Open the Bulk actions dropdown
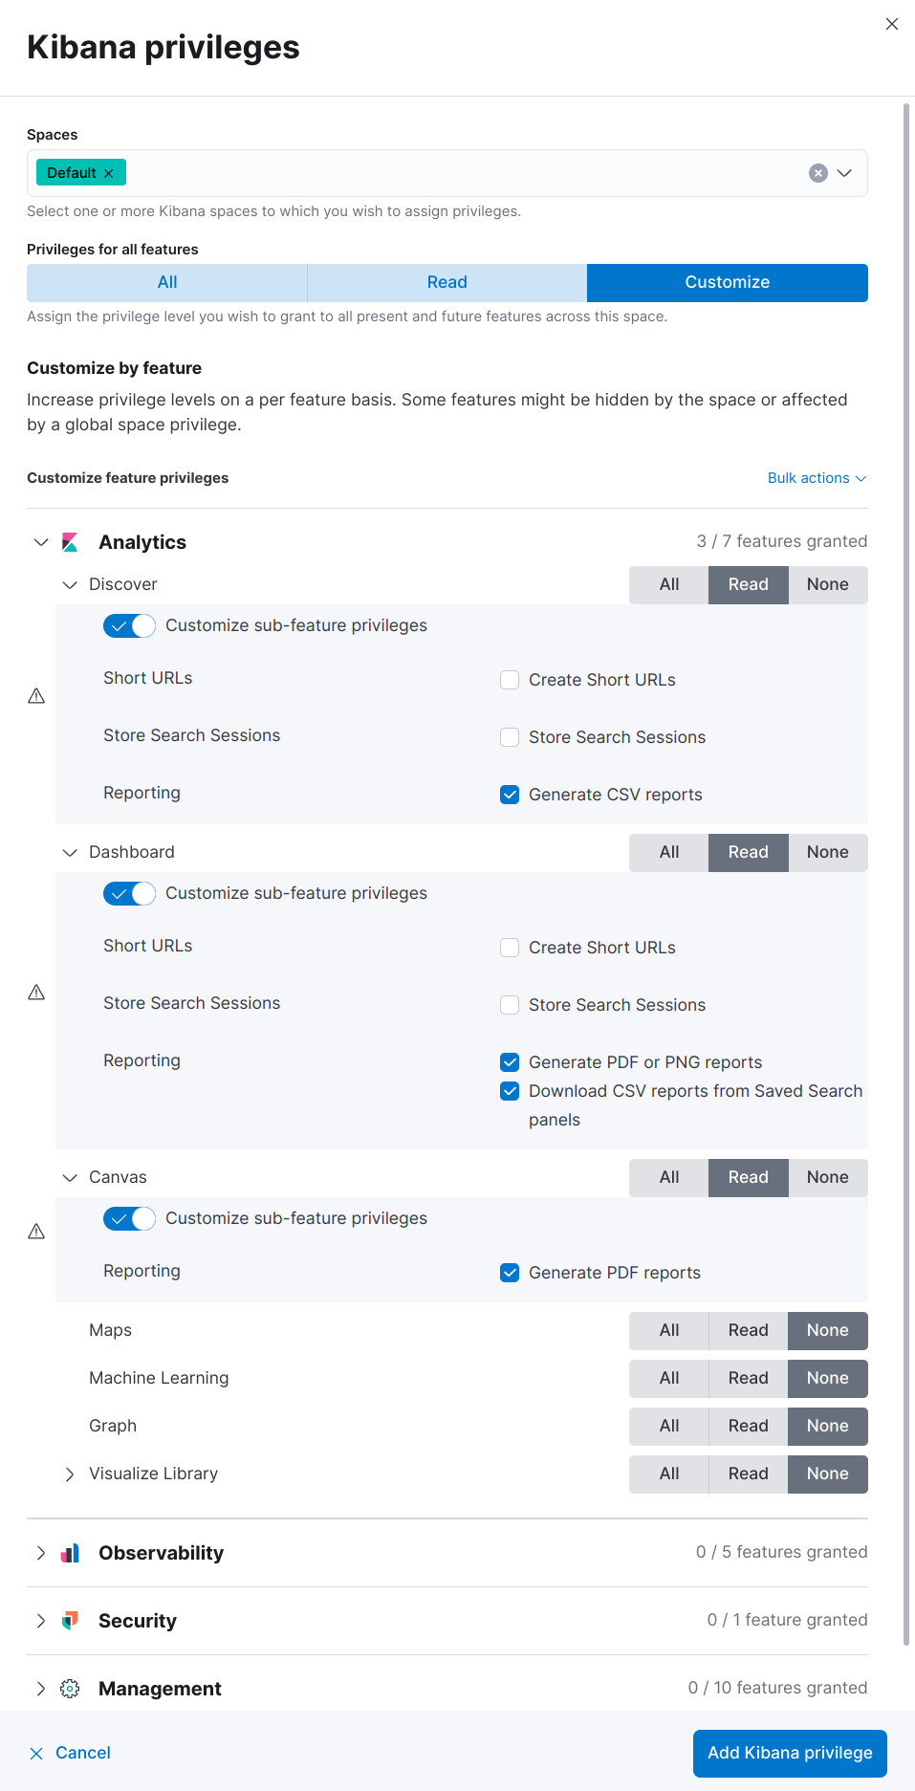Image resolution: width=915 pixels, height=1791 pixels. (817, 478)
